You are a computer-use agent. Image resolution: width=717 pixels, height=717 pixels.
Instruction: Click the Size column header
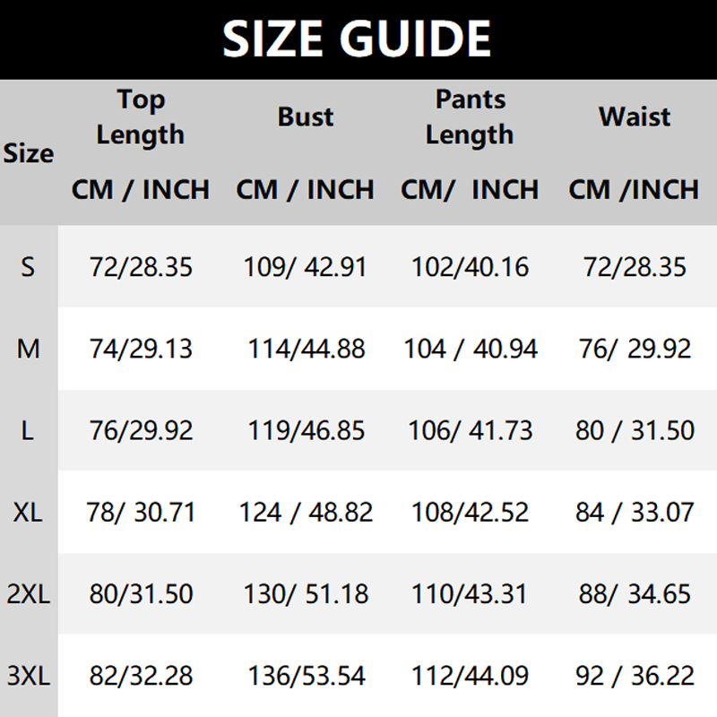(x=29, y=153)
